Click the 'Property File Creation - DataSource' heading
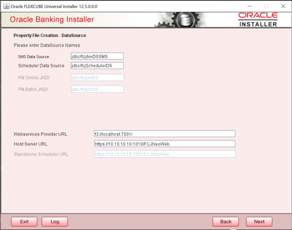292x230 pixels. coord(50,35)
